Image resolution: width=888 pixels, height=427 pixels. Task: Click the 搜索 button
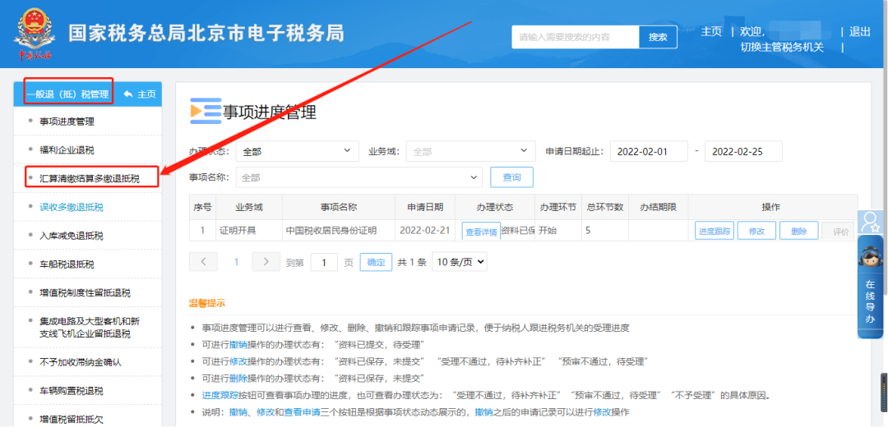[658, 37]
